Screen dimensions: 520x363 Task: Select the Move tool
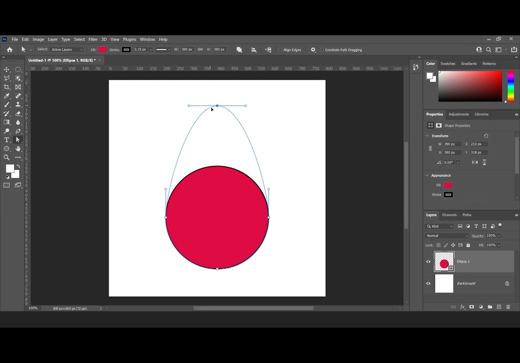pos(6,69)
